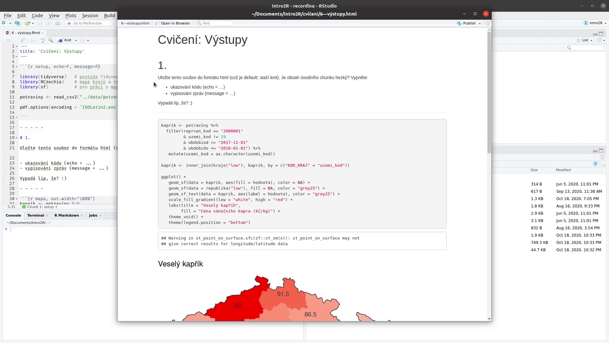This screenshot has height=343, width=609.
Task: Open the Session menu
Action: 90,15
